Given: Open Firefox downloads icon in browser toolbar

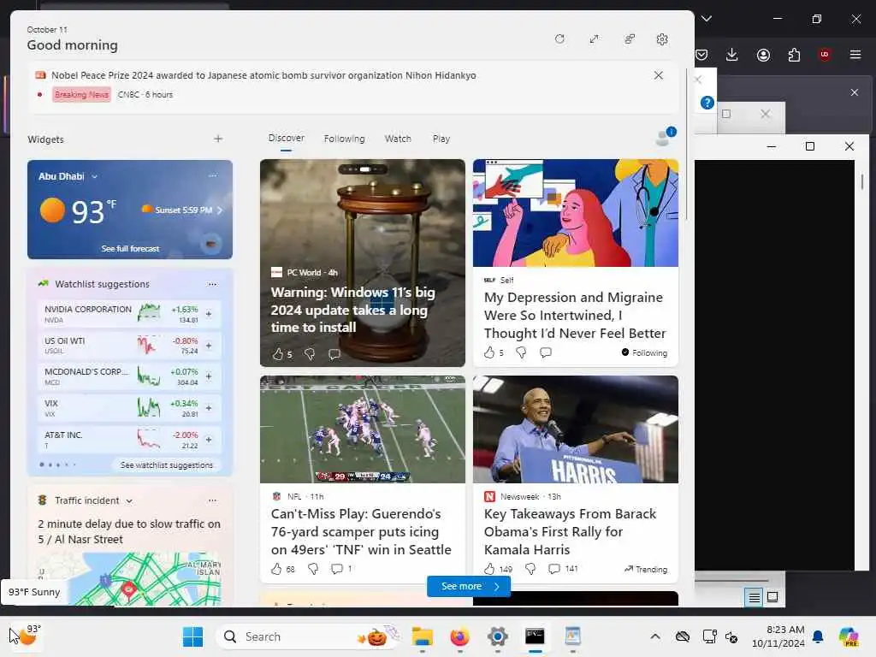Looking at the screenshot, I should (x=732, y=54).
